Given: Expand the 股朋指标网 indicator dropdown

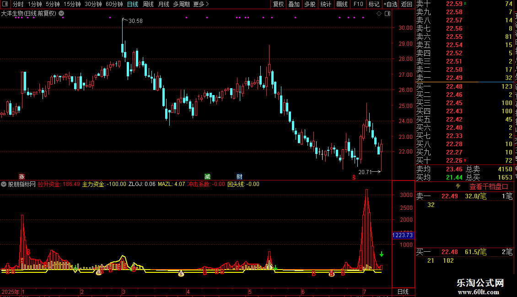Looking at the screenshot, I should coord(4,184).
